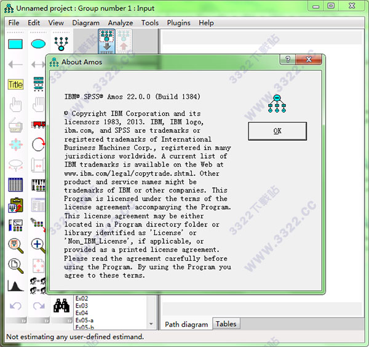Select the draw observed variable rectangle tool
Image resolution: width=369 pixels, height=347 pixels.
(x=15, y=44)
